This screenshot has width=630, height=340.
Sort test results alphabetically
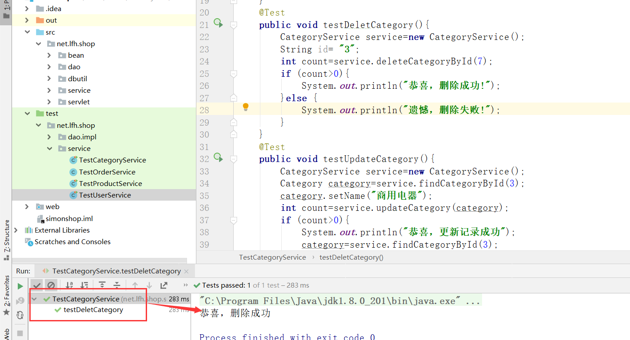click(x=70, y=285)
